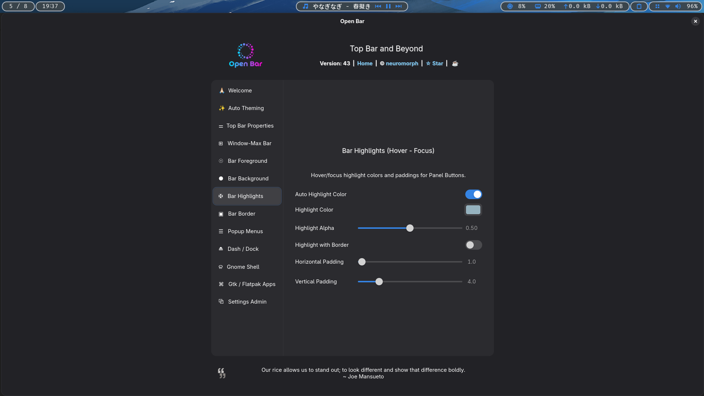
Task: Click the coffee cup donate icon
Action: (455, 63)
